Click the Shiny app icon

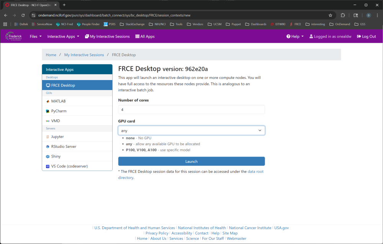coord(47,156)
